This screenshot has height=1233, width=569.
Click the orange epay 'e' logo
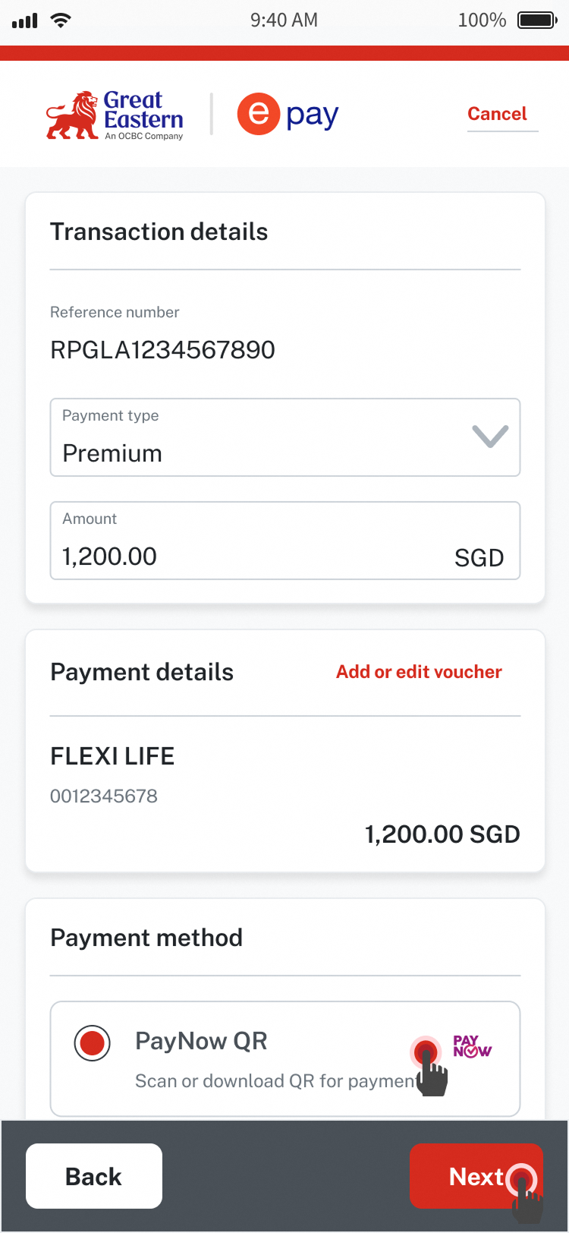point(259,114)
